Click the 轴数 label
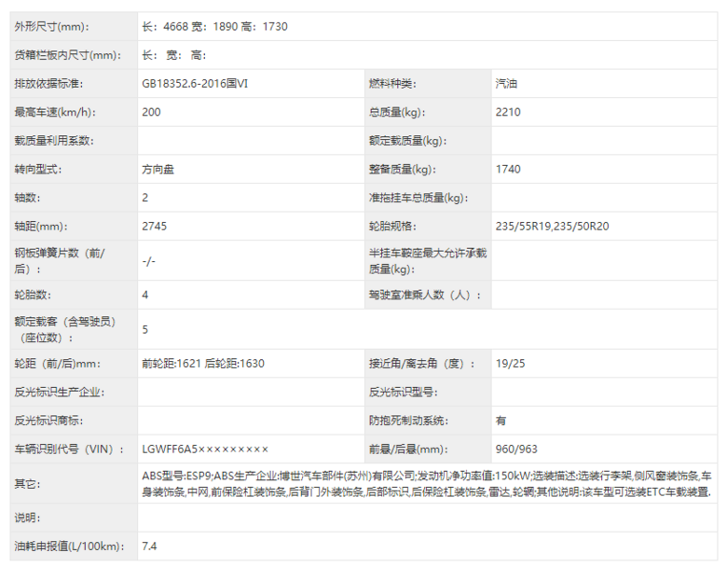Viewport: 727px width, 567px height. pyautogui.click(x=27, y=198)
